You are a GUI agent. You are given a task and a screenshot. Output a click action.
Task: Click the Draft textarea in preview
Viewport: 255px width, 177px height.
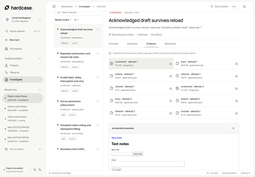(x=148, y=164)
